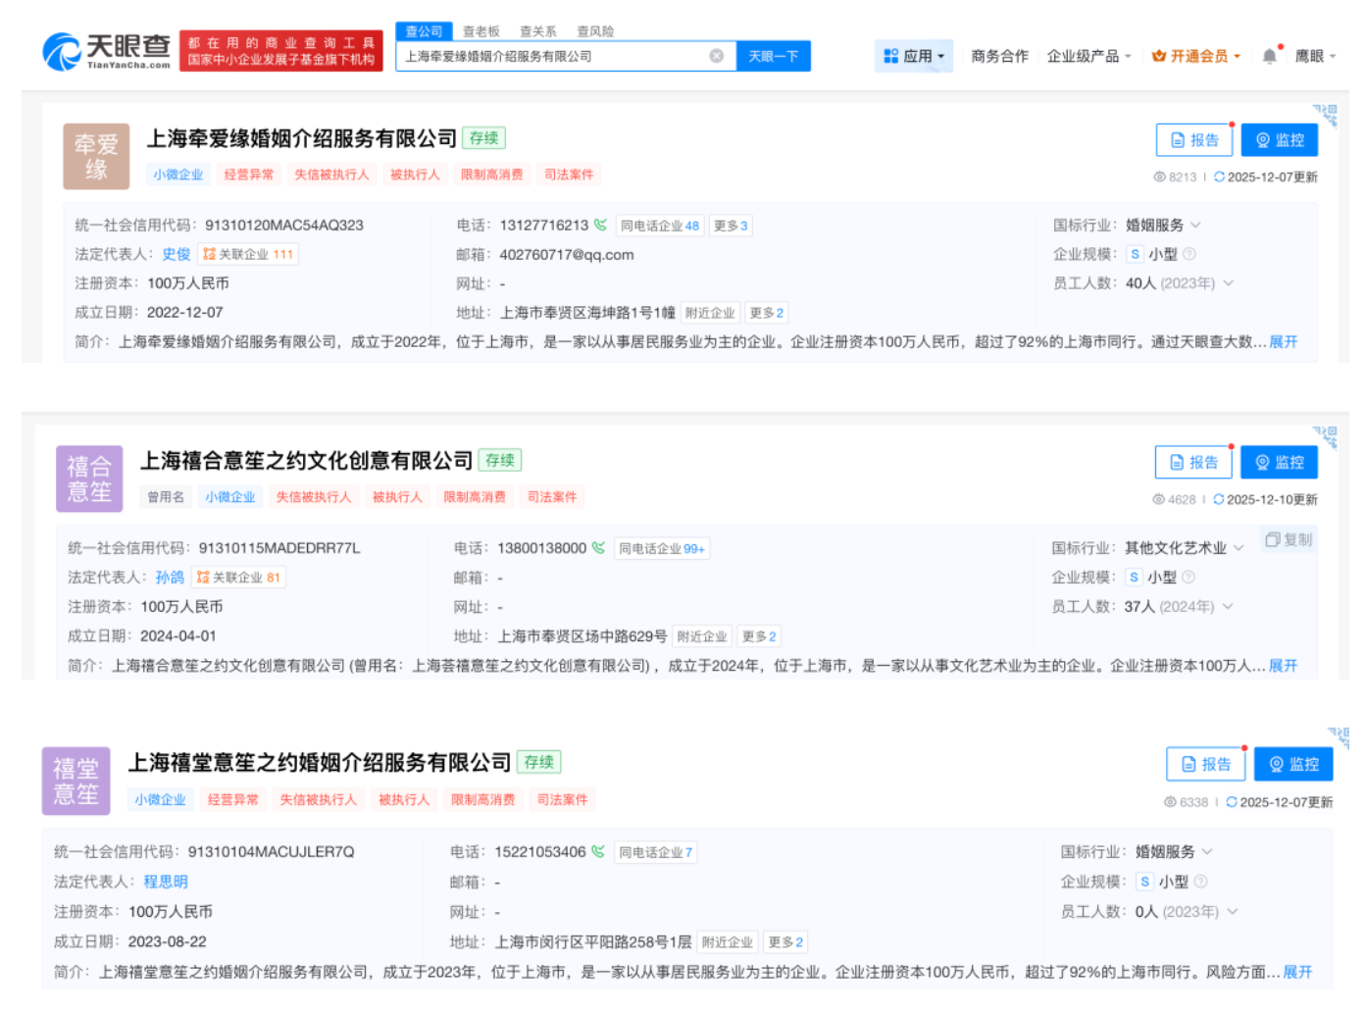Switch to the 查老板 tab
This screenshot has width=1365, height=1012.
[x=480, y=31]
